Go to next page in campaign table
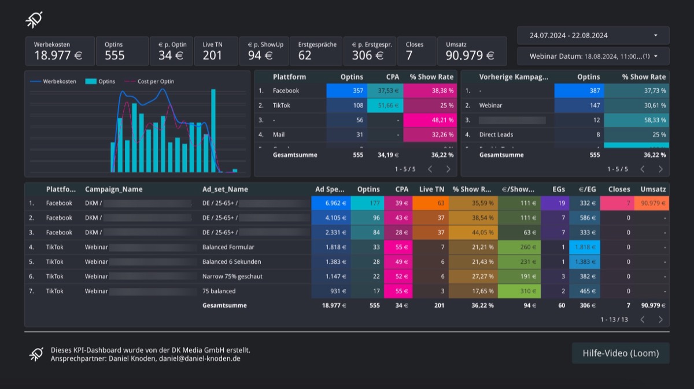The image size is (694, 389). click(660, 319)
